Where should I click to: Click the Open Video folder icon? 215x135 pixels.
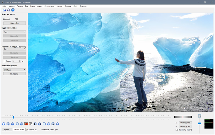[4, 10]
